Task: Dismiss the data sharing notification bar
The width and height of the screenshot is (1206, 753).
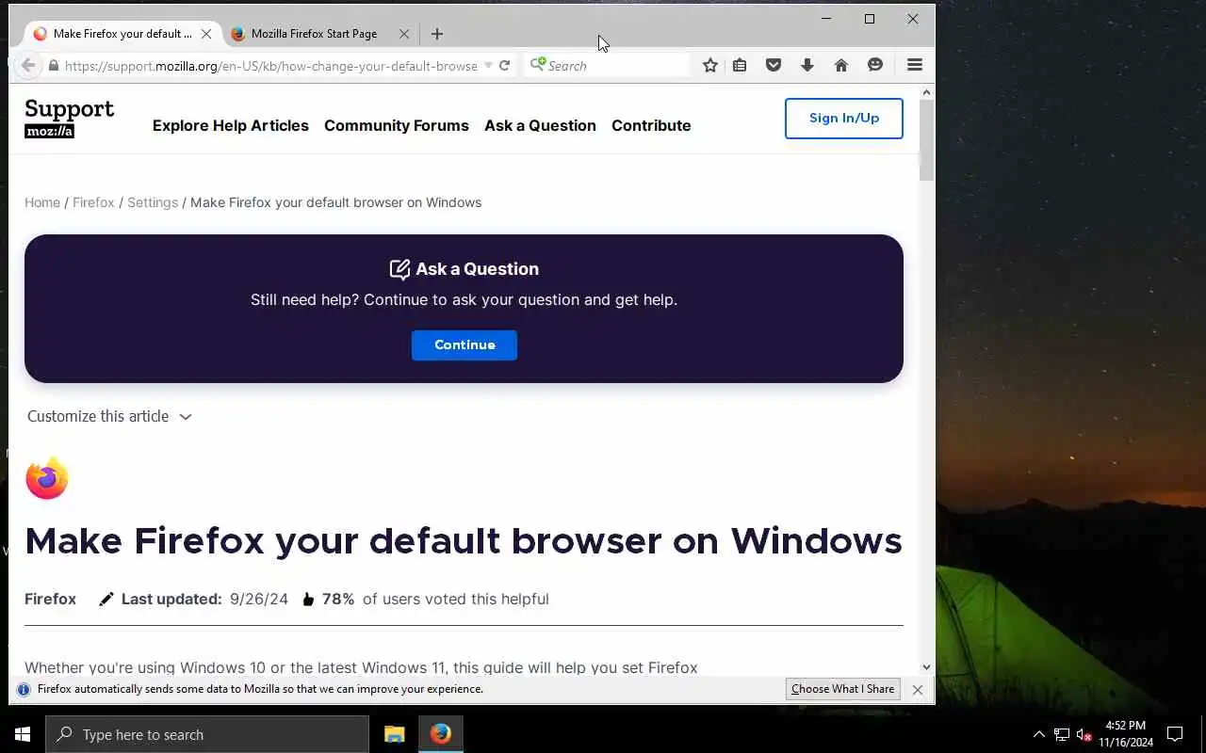Action: pos(917,690)
